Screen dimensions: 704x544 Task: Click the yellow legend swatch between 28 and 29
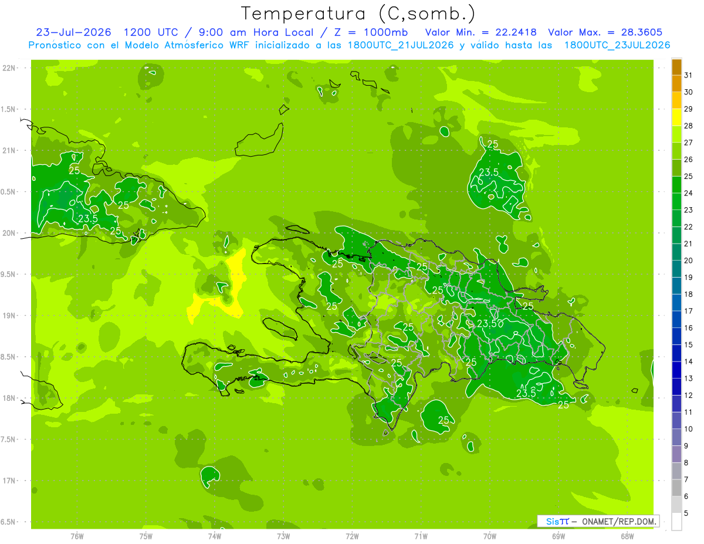pos(676,117)
